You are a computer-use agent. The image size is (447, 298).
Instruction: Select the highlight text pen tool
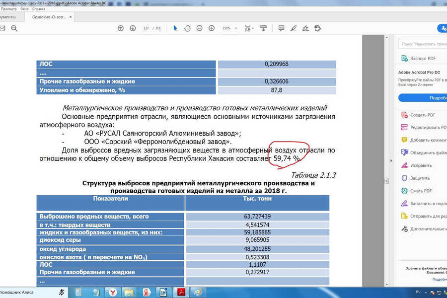(x=294, y=28)
